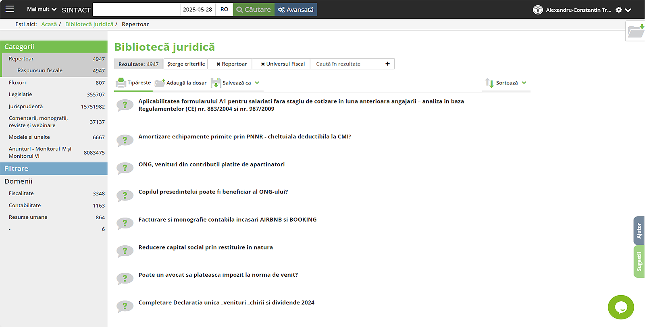The height and width of the screenshot is (327, 645).
Task: Click the Sortează arrows icon
Action: click(x=489, y=83)
